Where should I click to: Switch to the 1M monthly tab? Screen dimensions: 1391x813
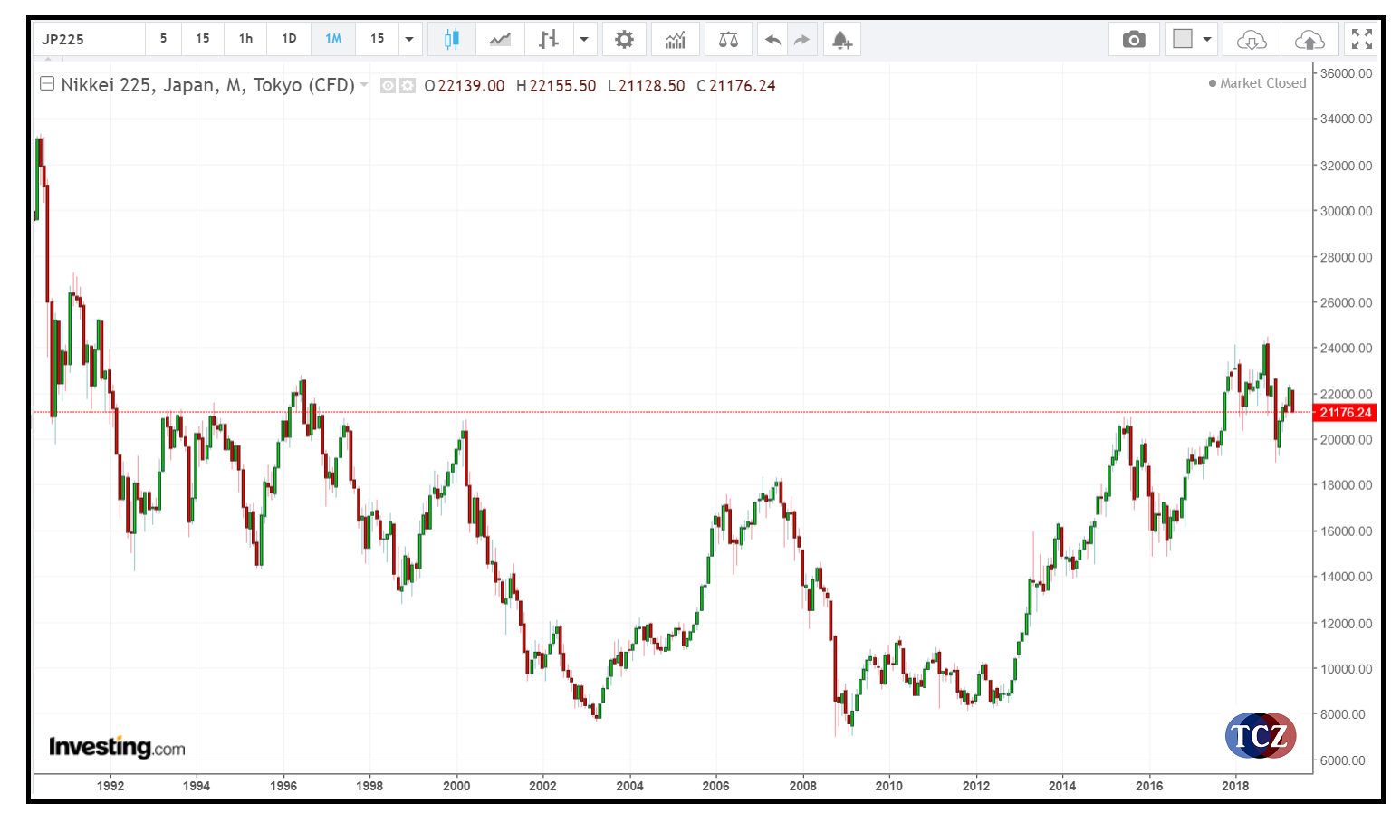coord(333,39)
